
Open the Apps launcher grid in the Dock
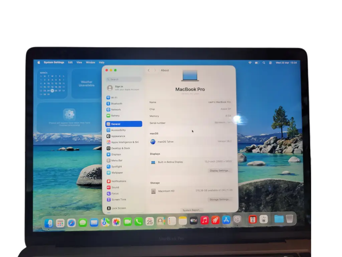[x=60, y=223]
